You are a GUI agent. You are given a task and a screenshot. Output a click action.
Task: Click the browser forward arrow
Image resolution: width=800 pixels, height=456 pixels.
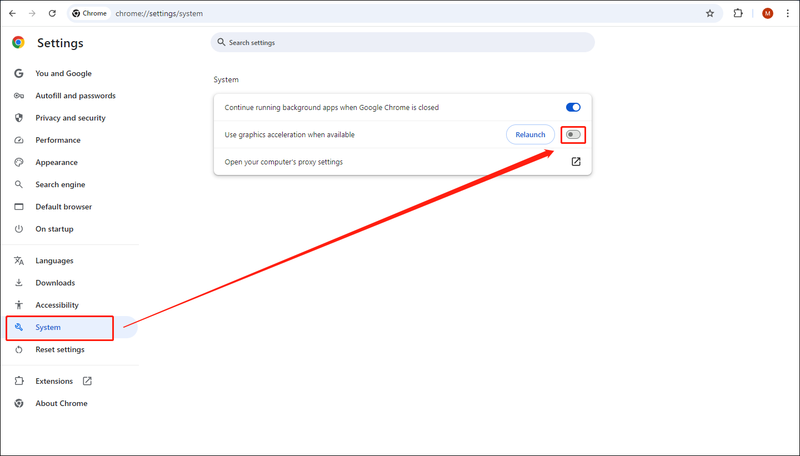click(32, 13)
